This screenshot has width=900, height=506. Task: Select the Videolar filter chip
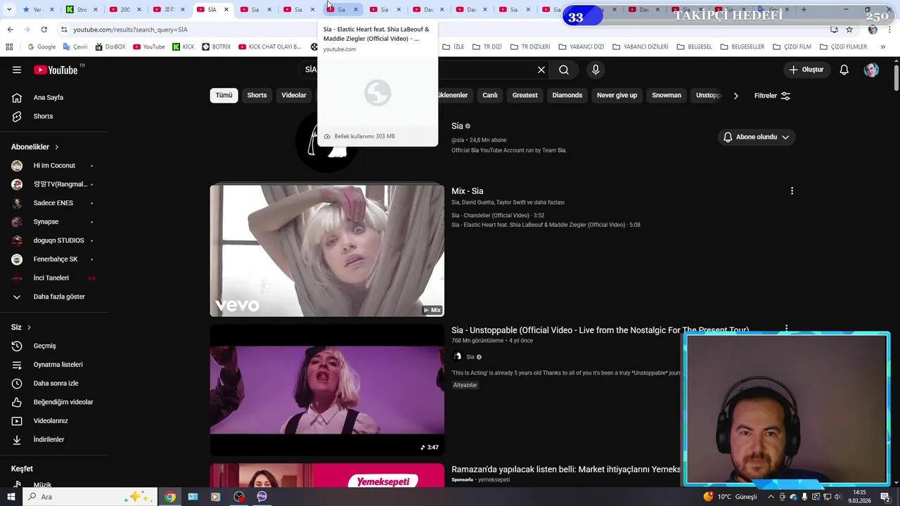click(x=294, y=96)
